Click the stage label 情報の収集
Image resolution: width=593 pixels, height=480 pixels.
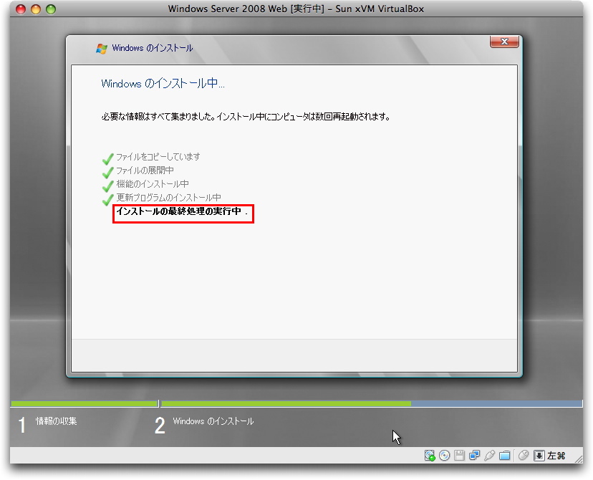tap(57, 421)
